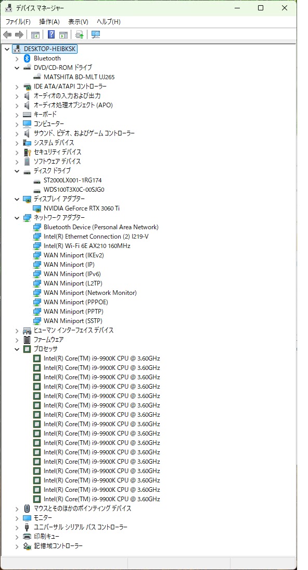Expand the ソフトウェア デバイス category
This screenshot has width=308, height=570.
coord(17,162)
